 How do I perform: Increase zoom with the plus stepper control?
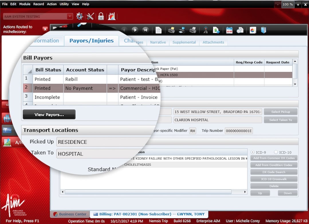point(298,4)
